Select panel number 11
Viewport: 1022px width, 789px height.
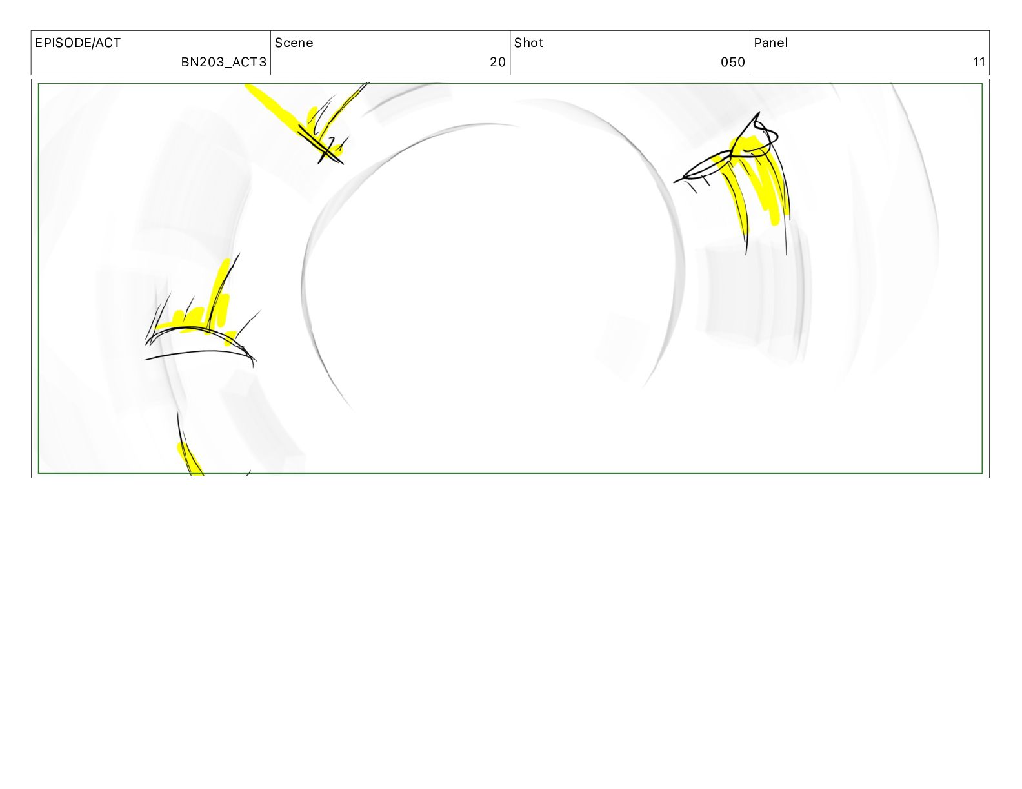pos(979,63)
